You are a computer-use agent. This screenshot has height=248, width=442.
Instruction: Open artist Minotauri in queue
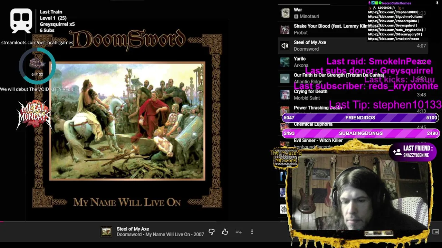tap(309, 17)
